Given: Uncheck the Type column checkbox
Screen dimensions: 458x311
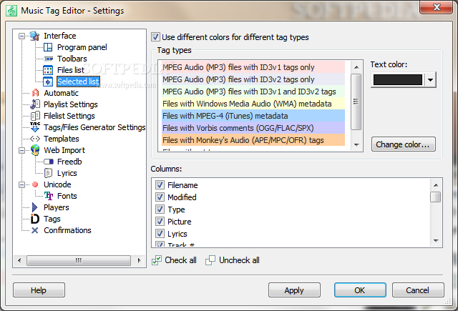Looking at the screenshot, I should click(160, 209).
